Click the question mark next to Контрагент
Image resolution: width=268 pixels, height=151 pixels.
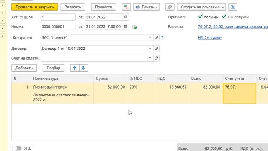tap(162, 37)
